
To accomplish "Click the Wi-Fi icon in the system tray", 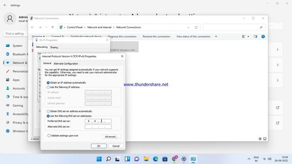I will pos(264,159).
